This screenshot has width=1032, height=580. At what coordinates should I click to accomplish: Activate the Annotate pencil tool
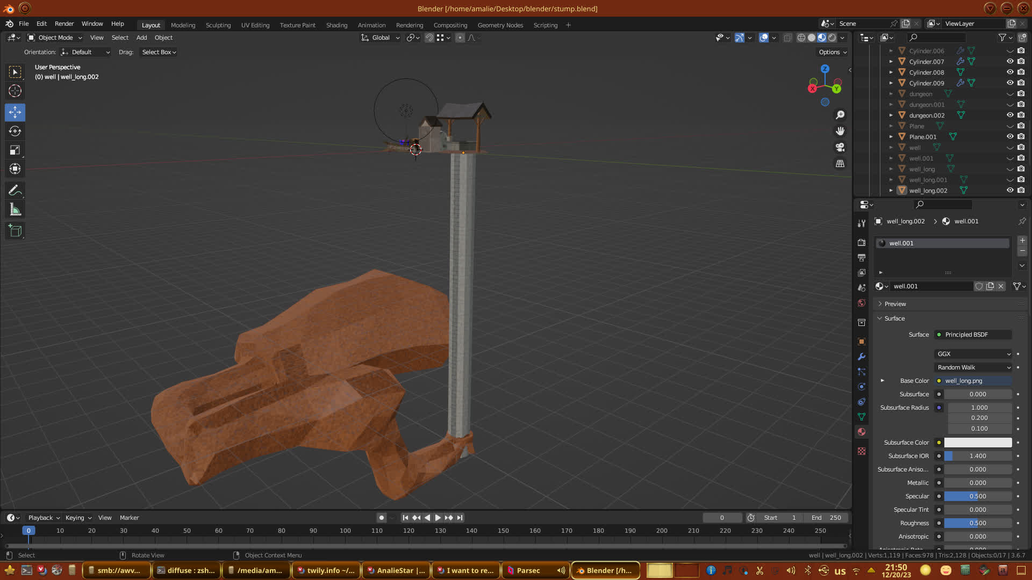[x=15, y=190]
